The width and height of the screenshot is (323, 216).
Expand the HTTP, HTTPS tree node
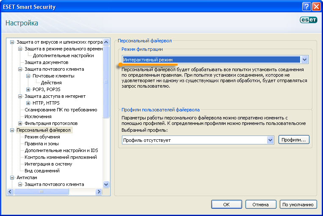pyautogui.click(x=28, y=103)
